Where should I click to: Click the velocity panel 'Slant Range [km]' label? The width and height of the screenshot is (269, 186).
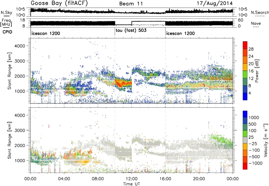pyautogui.click(x=9, y=140)
